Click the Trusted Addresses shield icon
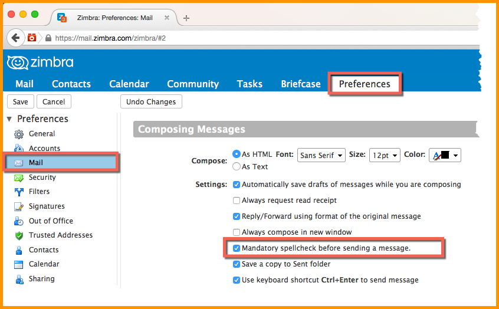The height and width of the screenshot is (309, 499). coord(19,235)
